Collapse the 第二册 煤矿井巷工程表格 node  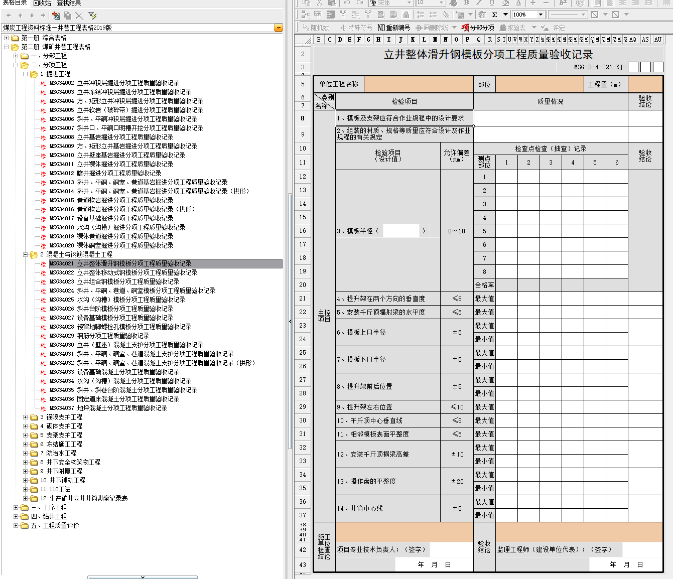click(6, 47)
